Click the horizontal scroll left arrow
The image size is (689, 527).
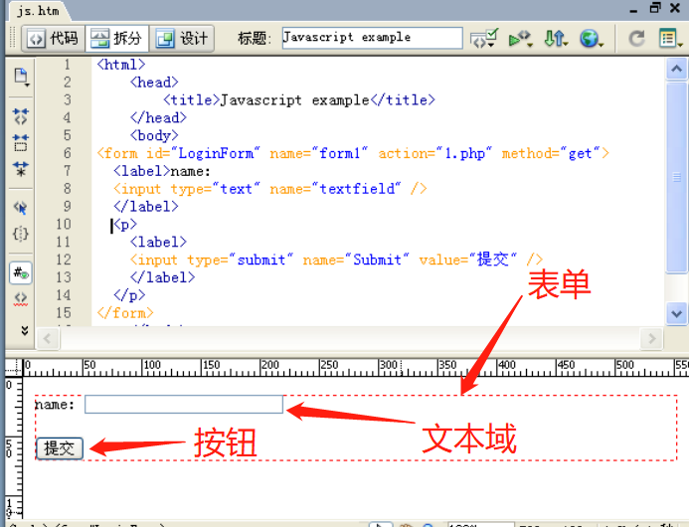pos(48,338)
